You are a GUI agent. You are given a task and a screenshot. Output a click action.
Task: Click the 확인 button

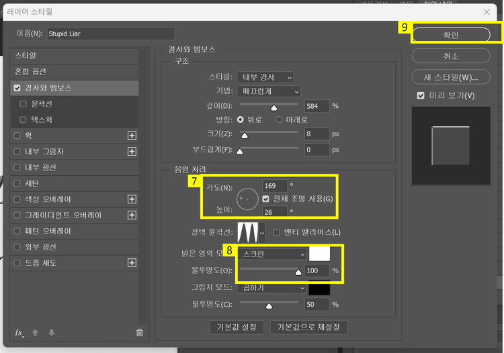[451, 35]
